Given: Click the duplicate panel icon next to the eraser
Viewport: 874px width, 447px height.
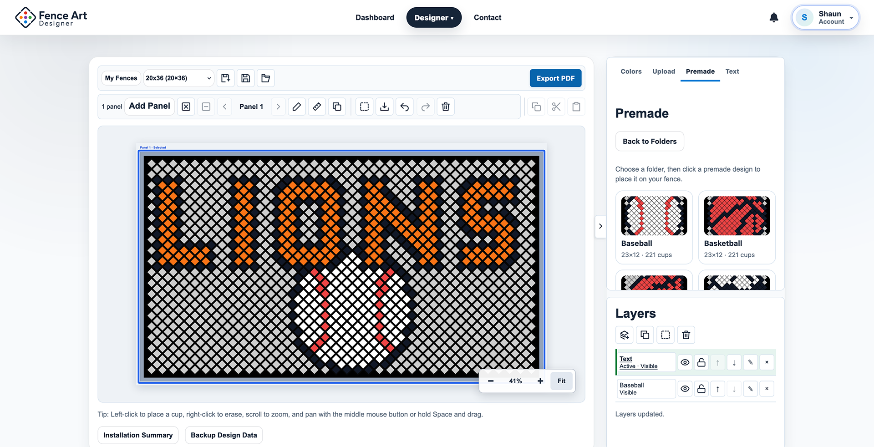Looking at the screenshot, I should pyautogui.click(x=337, y=107).
